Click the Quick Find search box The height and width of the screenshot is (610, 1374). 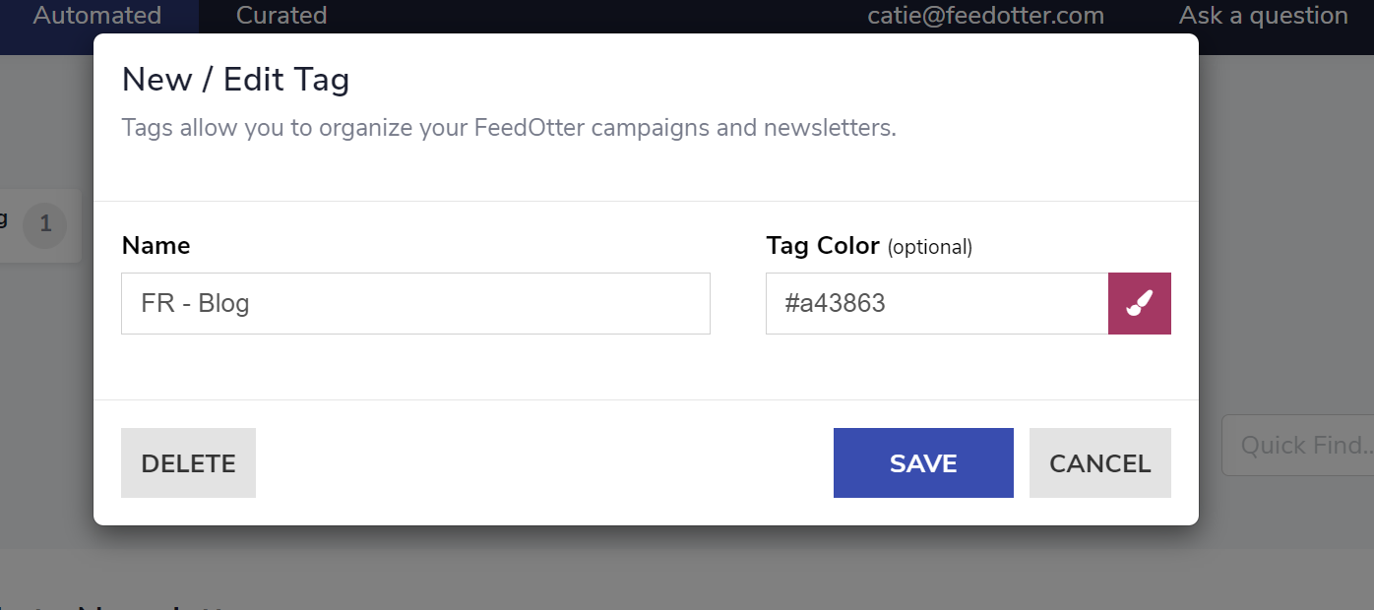(x=1299, y=446)
